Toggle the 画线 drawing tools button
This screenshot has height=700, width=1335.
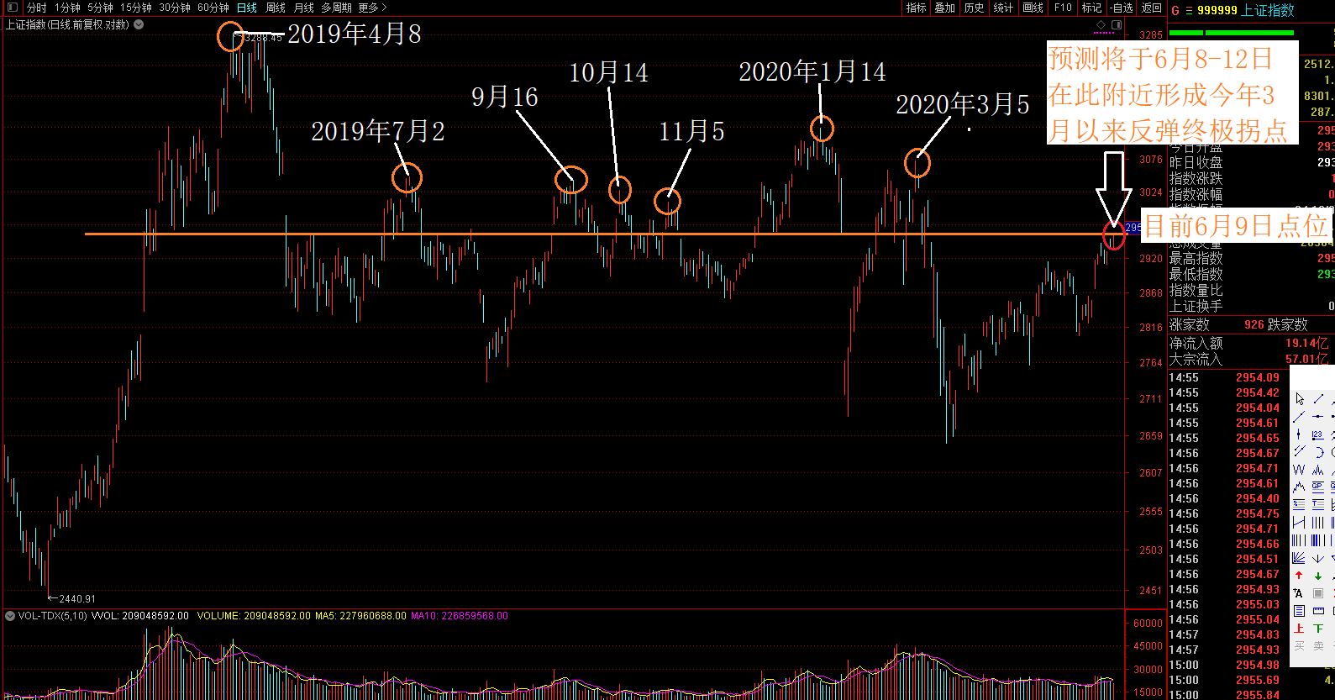(x=1033, y=8)
